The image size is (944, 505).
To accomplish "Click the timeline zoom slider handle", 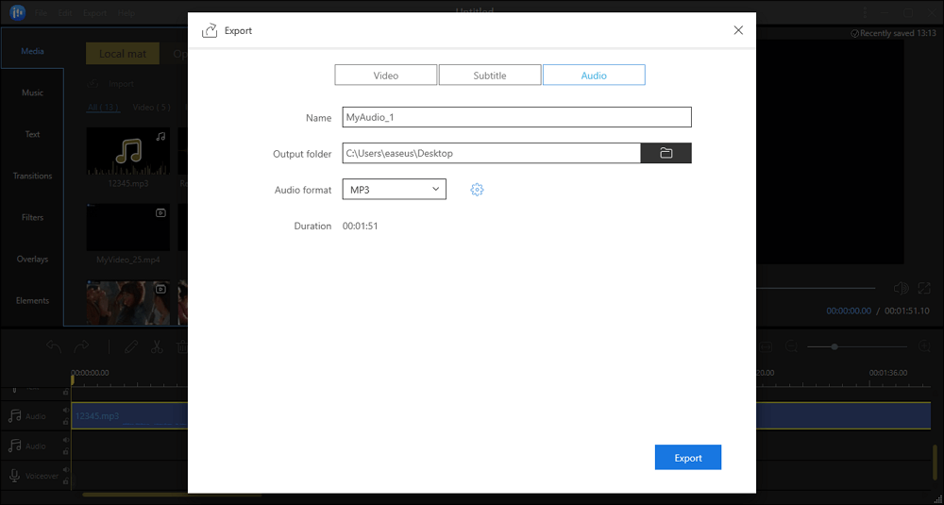I will pyautogui.click(x=834, y=347).
